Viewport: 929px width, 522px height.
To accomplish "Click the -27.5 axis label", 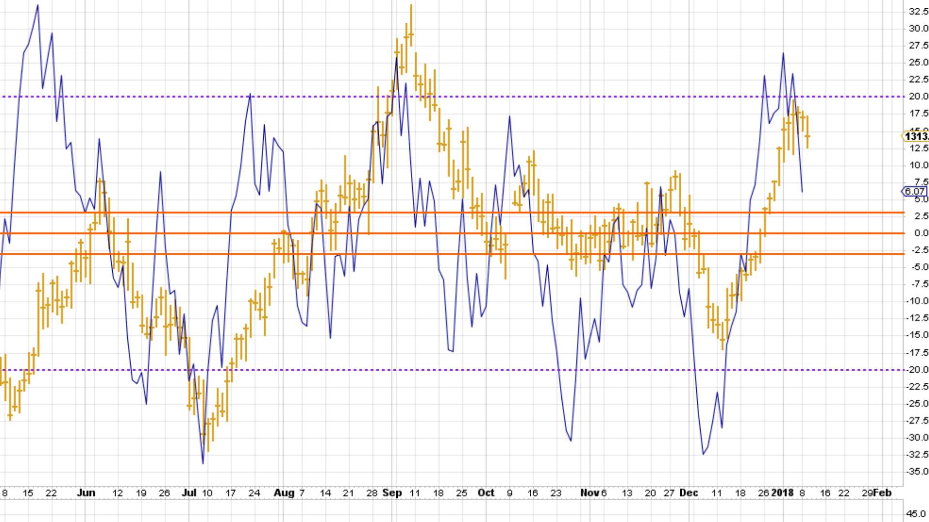I will (x=917, y=420).
